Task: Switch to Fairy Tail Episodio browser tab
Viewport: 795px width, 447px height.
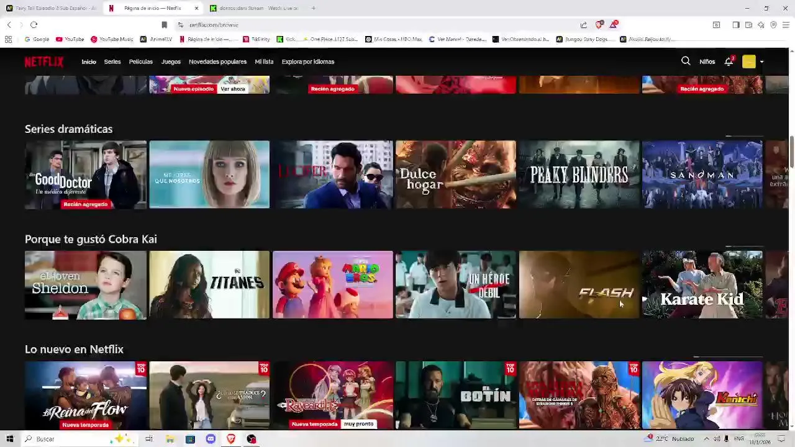Action: 51,8
